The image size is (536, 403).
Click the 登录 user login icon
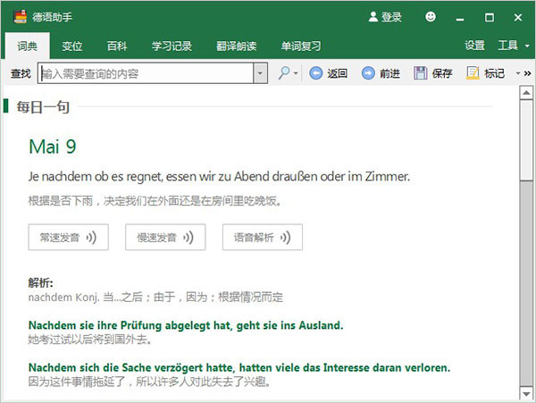pyautogui.click(x=373, y=17)
